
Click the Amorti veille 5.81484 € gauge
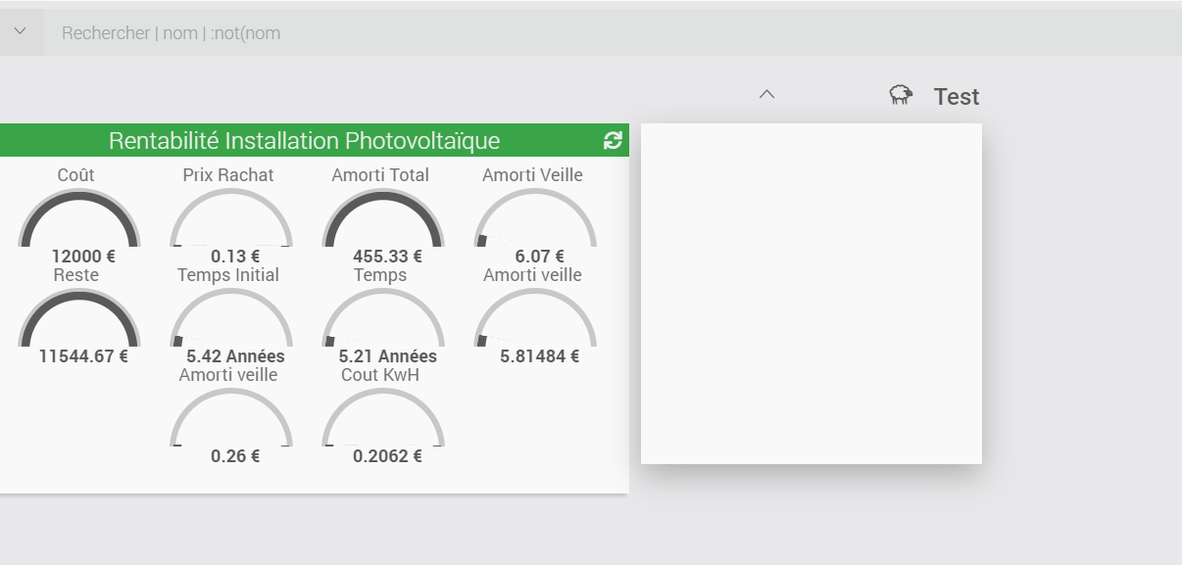click(535, 317)
